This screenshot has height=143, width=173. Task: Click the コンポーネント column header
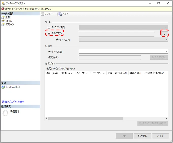(x=67, y=73)
